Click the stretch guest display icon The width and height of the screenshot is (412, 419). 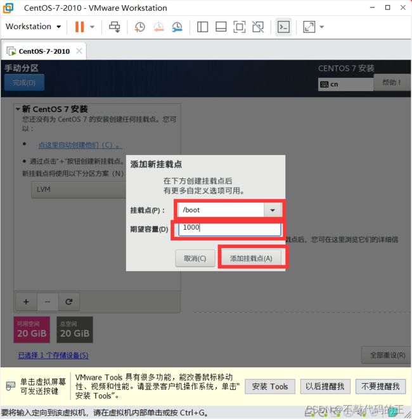[x=309, y=27]
